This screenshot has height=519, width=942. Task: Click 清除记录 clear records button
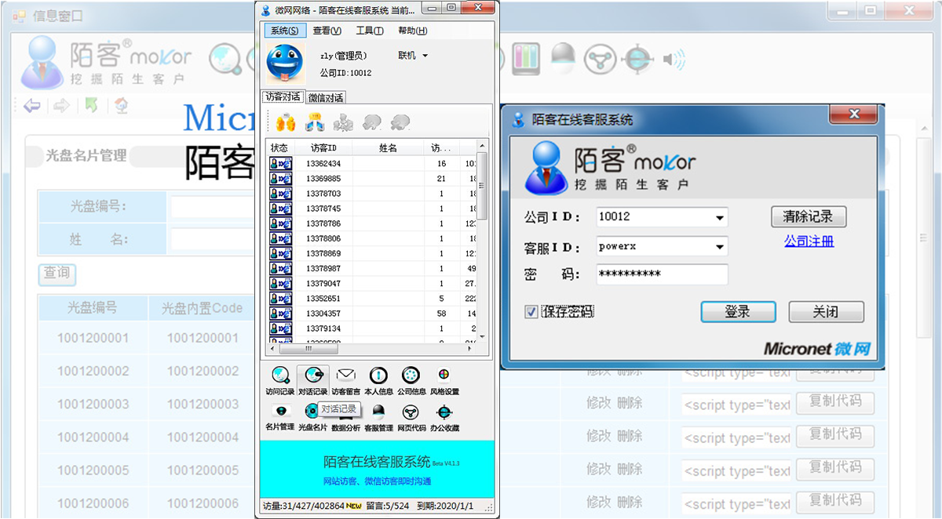click(x=809, y=216)
